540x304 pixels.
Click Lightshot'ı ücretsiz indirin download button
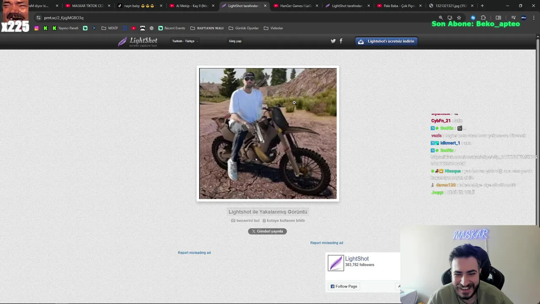pos(386,41)
